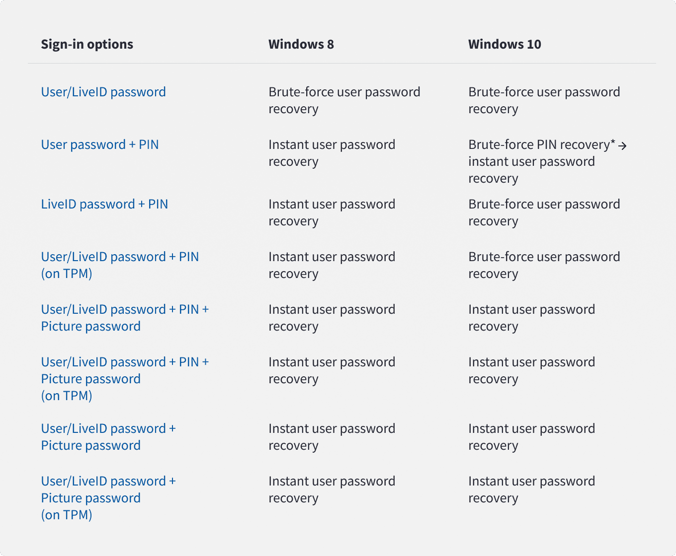Screen dimensions: 676x556
Task: Open the User/LiveID password link
Action: (103, 92)
